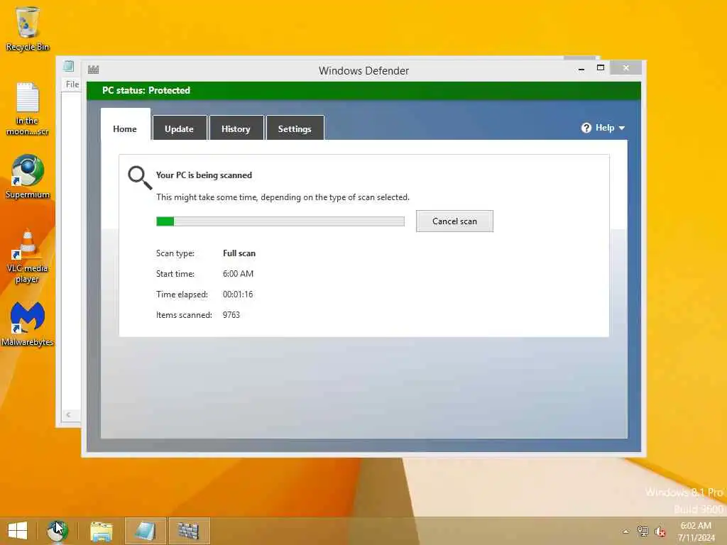Viewport: 727px width, 545px height.
Task: Open the VLC media player shortcut
Action: (28, 256)
